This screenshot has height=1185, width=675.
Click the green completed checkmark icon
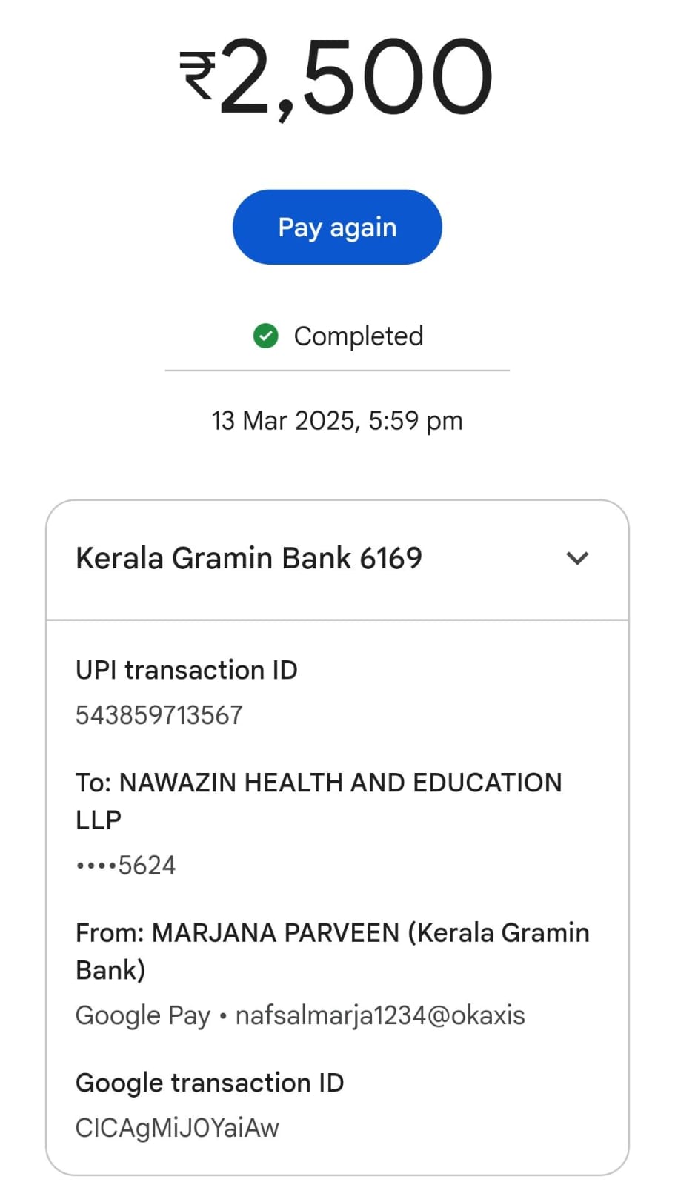tap(265, 336)
